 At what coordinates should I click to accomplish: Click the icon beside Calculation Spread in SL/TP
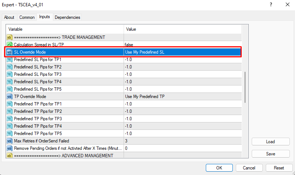tap(10, 45)
